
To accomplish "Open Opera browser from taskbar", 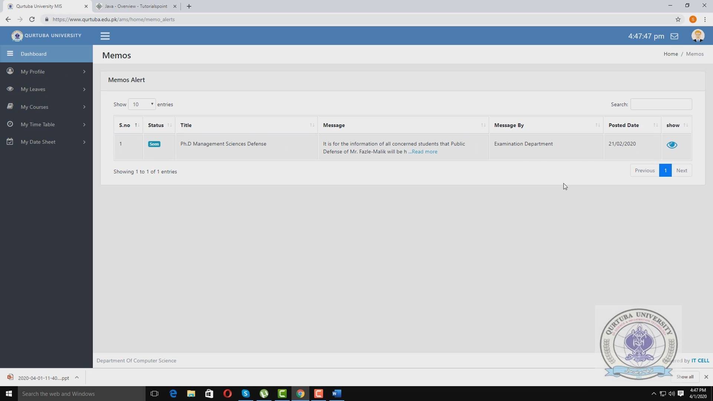I will pyautogui.click(x=228, y=394).
